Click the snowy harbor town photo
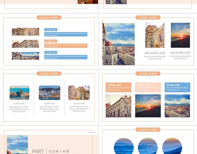This screenshot has width=197, height=154. click(x=50, y=93)
